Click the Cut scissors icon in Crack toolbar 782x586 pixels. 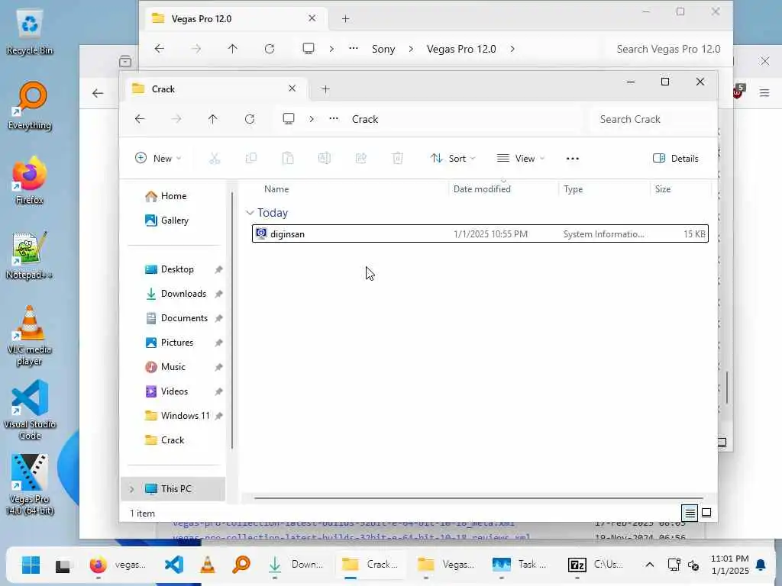point(215,159)
